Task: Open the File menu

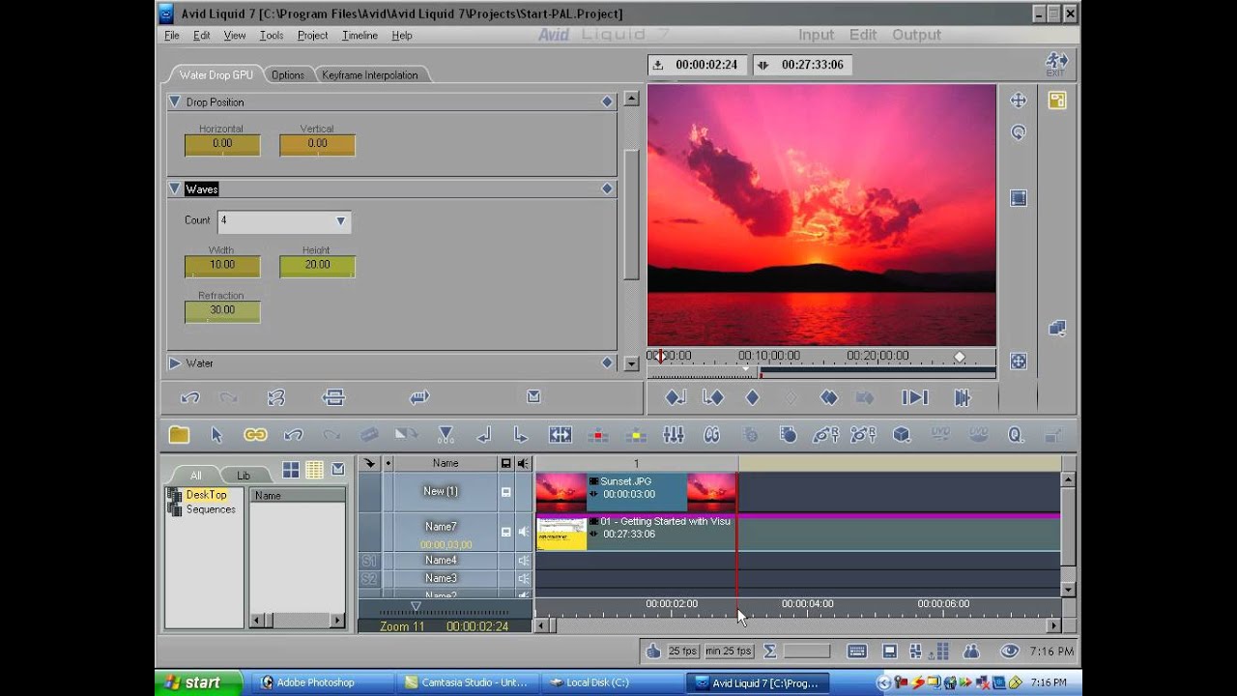Action: point(171,35)
